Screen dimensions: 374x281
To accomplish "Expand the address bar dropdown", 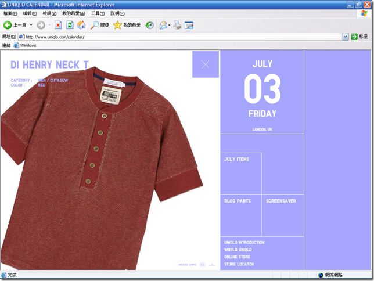I will point(345,37).
